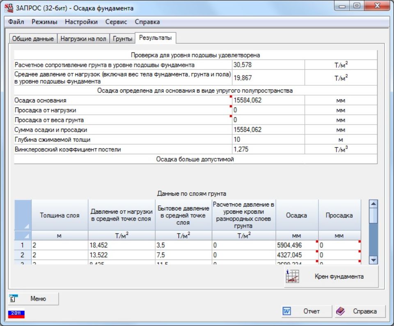Open the Режимы menu
The height and width of the screenshot is (326, 394).
[44, 22]
